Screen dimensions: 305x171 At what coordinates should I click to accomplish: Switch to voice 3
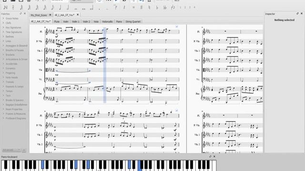click(x=190, y=8)
